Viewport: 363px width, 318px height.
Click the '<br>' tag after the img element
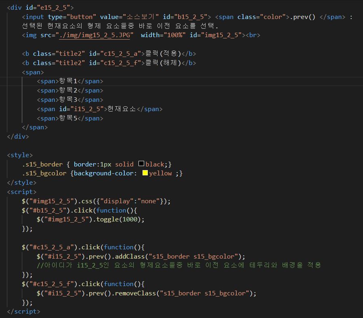pos(253,35)
